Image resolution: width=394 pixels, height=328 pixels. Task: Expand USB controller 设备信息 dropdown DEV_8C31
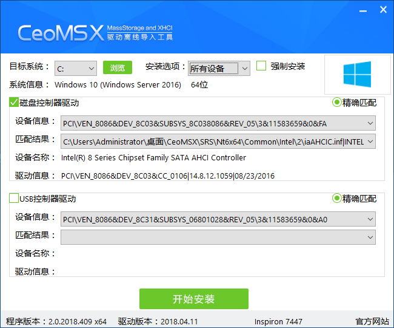point(218,219)
